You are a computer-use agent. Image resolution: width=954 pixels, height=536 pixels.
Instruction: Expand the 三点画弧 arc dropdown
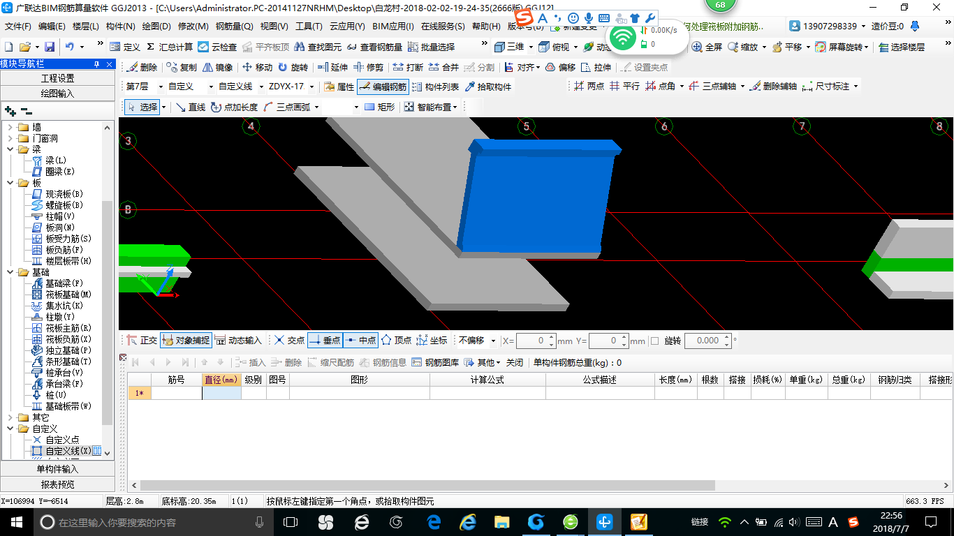(x=316, y=107)
